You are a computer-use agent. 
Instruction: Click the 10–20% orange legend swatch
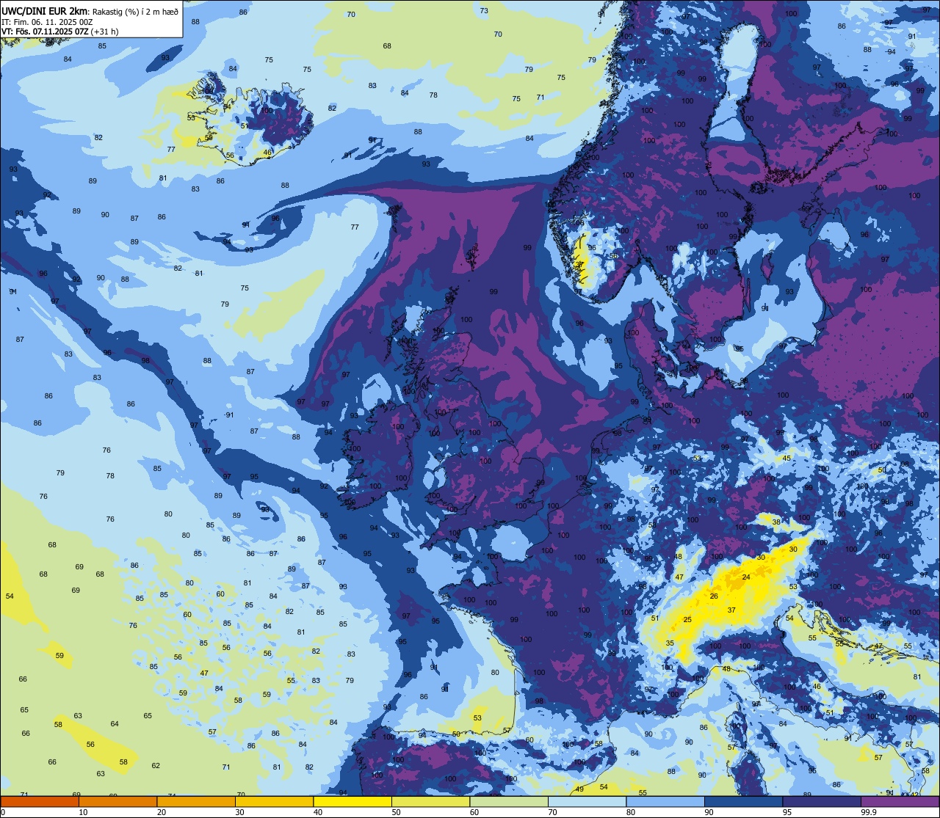coord(117,802)
